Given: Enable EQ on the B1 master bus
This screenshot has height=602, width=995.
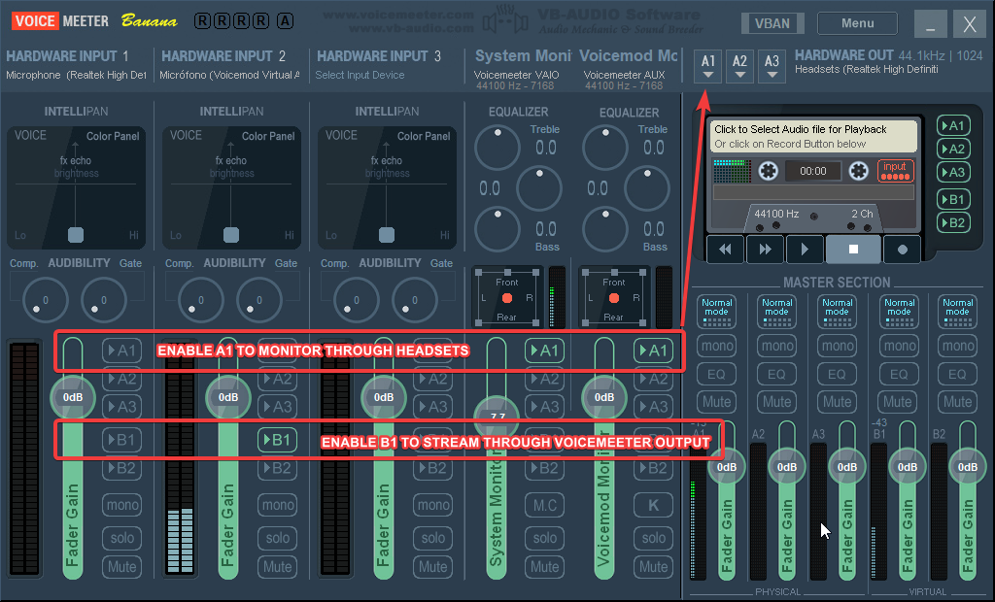Looking at the screenshot, I should point(899,374).
